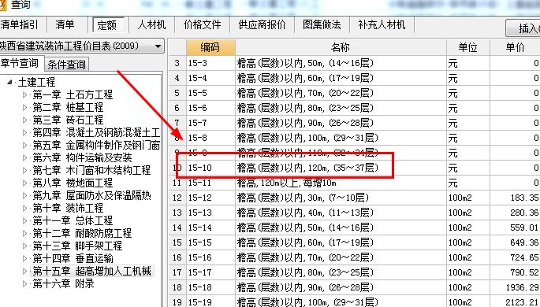Expand 第一章 土石方工程

[24, 94]
